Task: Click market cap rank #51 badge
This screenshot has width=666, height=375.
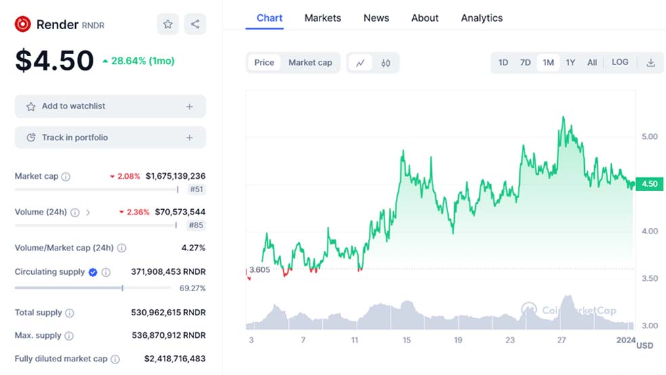Action: pyautogui.click(x=196, y=190)
